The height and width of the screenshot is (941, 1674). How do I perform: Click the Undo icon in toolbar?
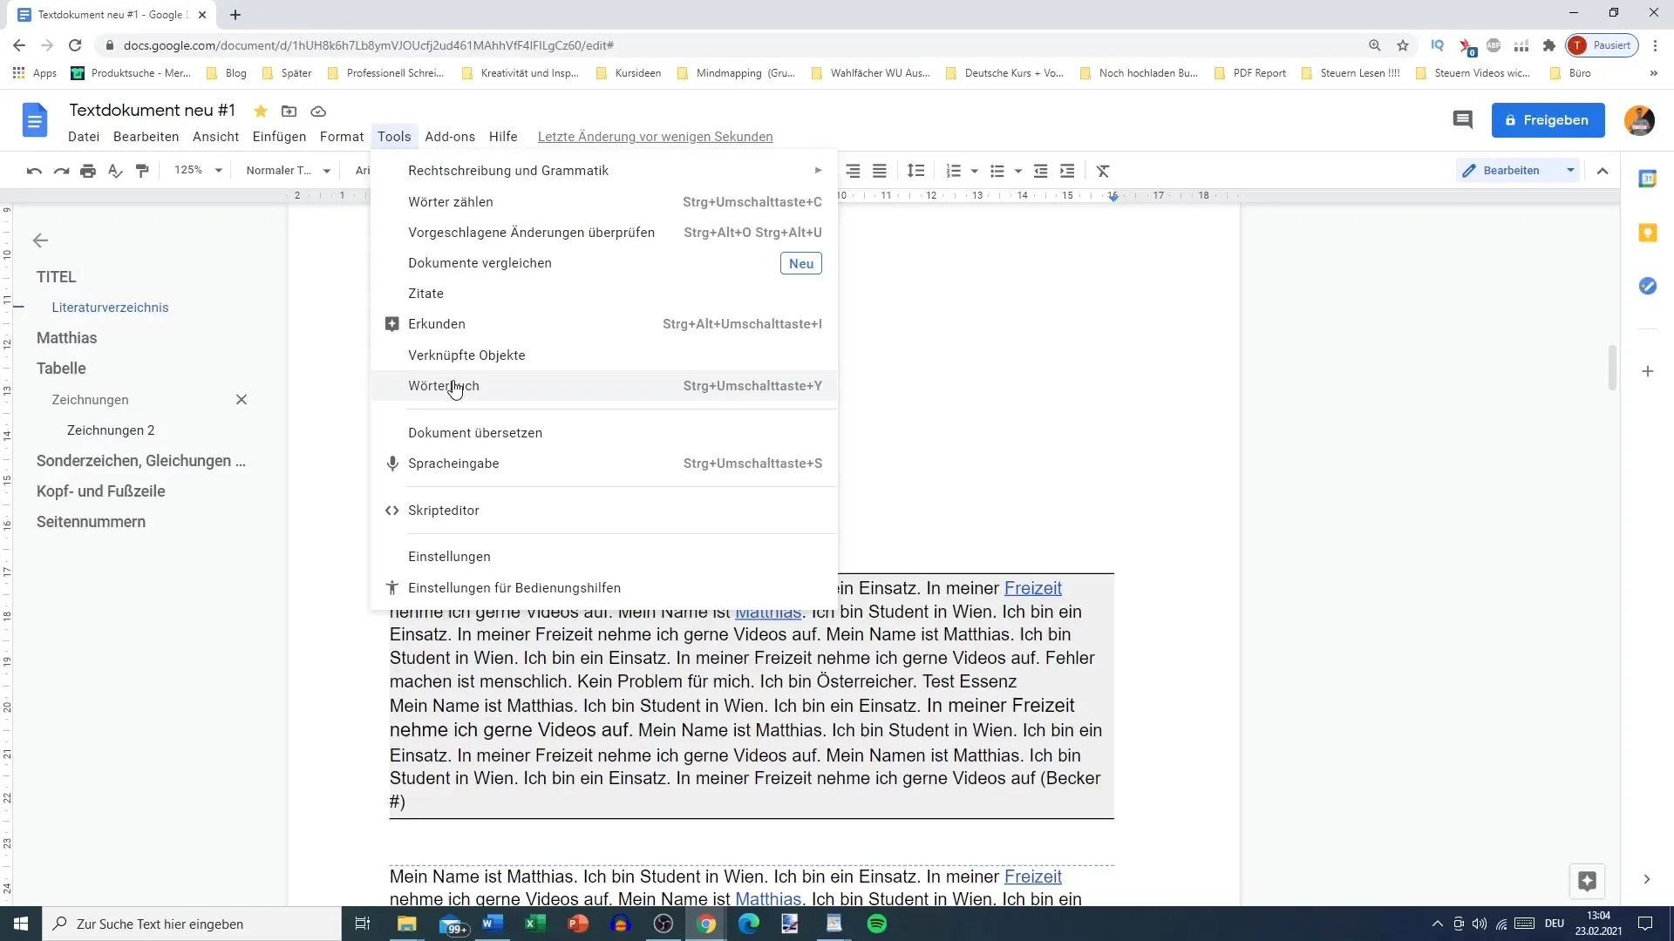pyautogui.click(x=33, y=170)
